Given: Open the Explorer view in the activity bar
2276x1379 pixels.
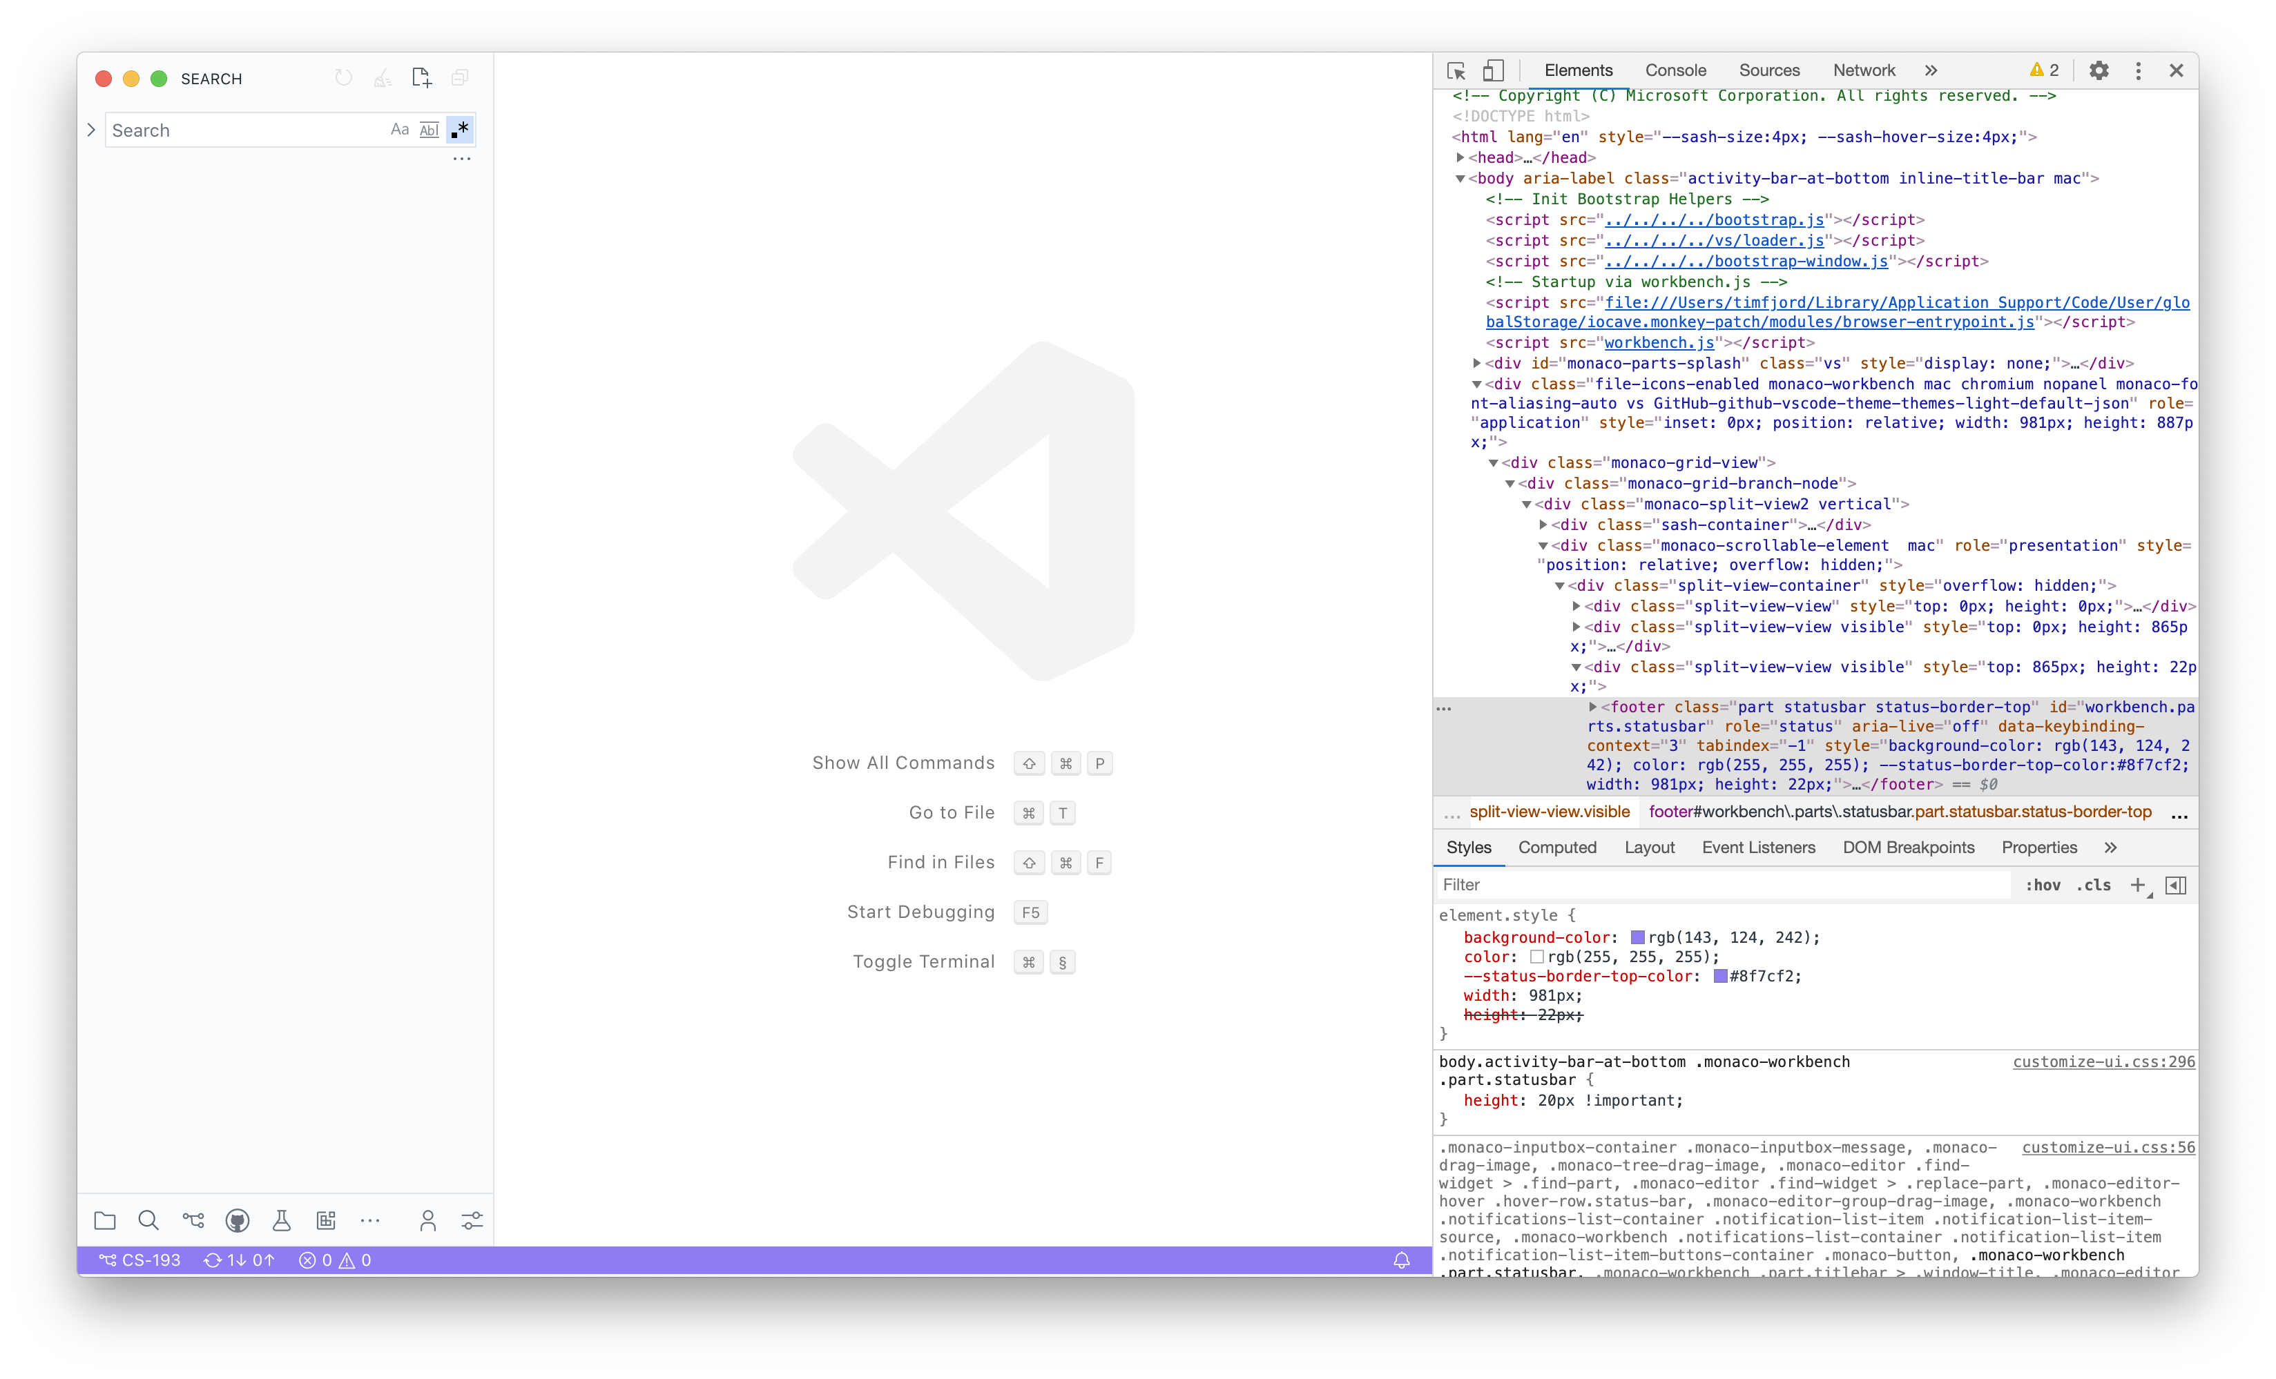Looking at the screenshot, I should pos(104,1220).
